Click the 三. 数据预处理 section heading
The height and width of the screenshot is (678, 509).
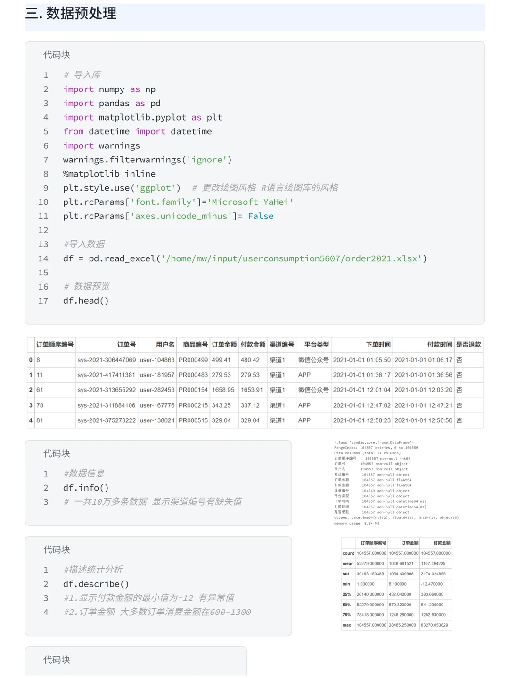(x=71, y=14)
